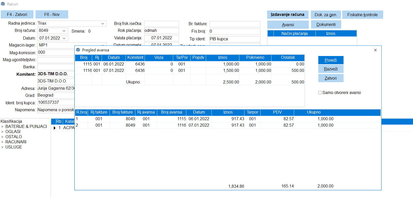
Task: Open the Radna jedinica dropdown
Action: [103, 24]
